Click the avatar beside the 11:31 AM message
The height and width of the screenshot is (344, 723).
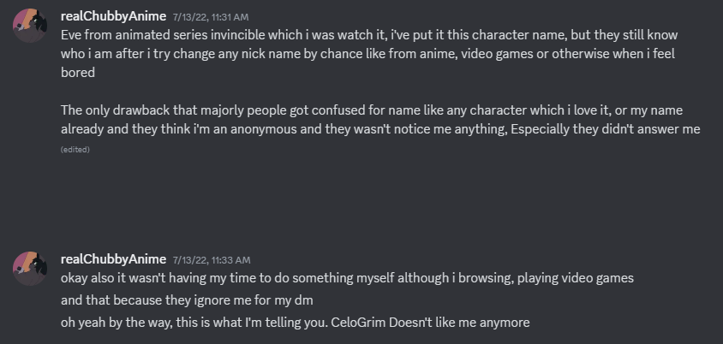(29, 27)
